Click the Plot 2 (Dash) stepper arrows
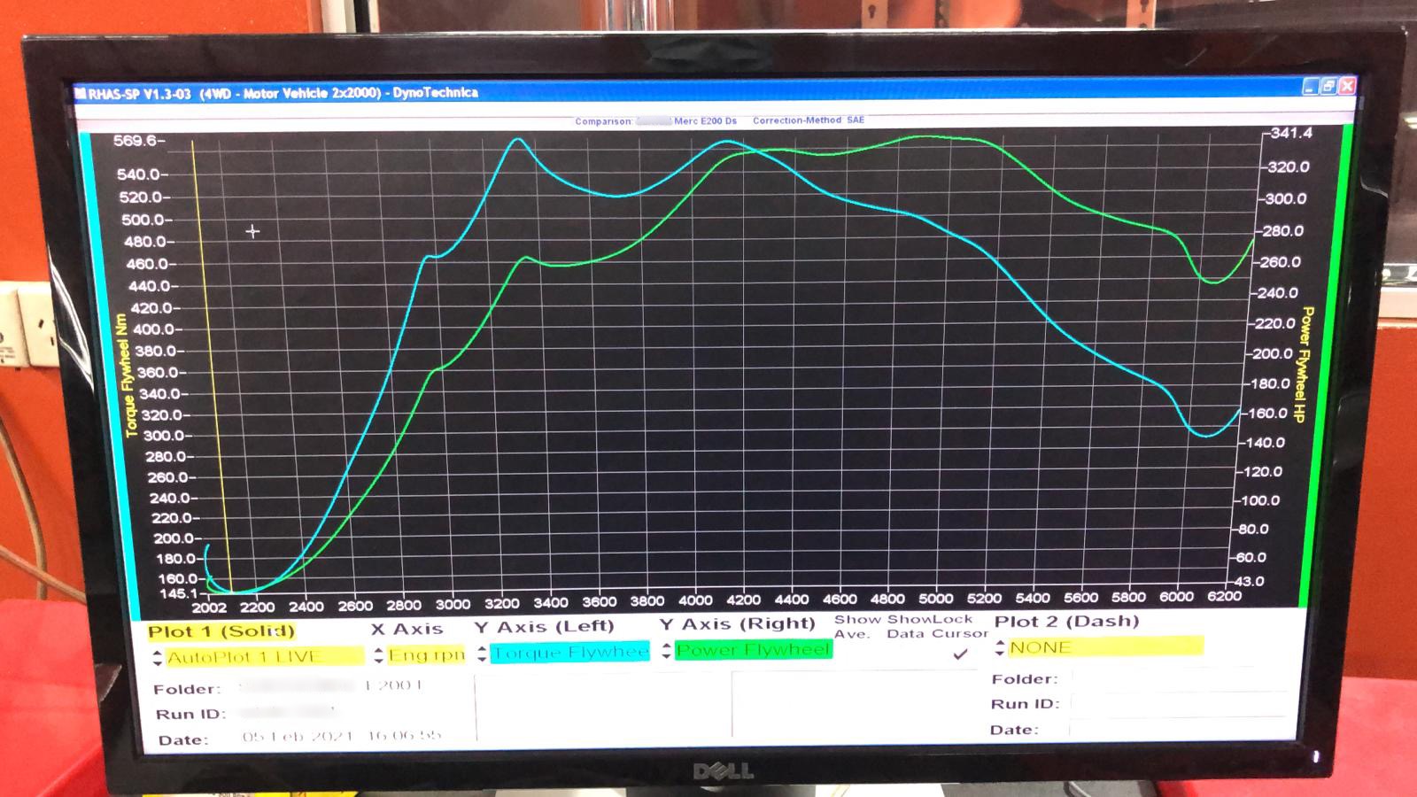This screenshot has height=797, width=1417. coord(1000,648)
